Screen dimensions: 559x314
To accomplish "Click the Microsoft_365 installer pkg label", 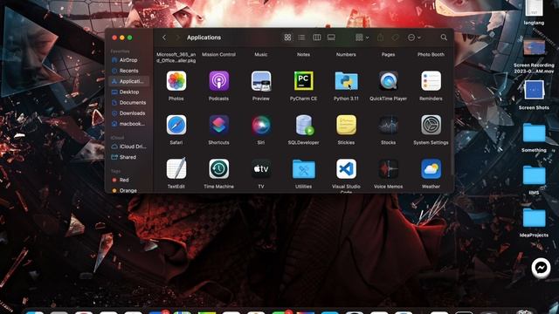I will pyautogui.click(x=176, y=58).
